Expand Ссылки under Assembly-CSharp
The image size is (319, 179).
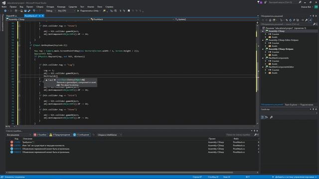tap(266, 34)
